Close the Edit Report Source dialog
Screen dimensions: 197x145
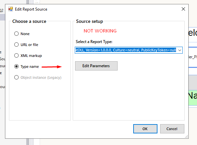point(183,9)
